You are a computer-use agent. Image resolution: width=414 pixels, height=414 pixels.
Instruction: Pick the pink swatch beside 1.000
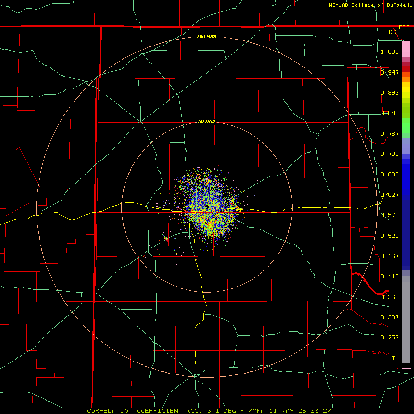point(406,49)
